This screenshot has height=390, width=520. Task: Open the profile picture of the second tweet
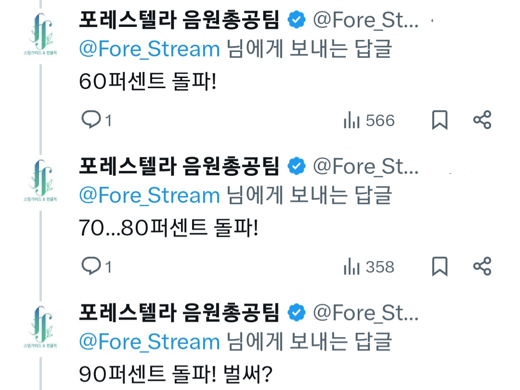point(40,181)
